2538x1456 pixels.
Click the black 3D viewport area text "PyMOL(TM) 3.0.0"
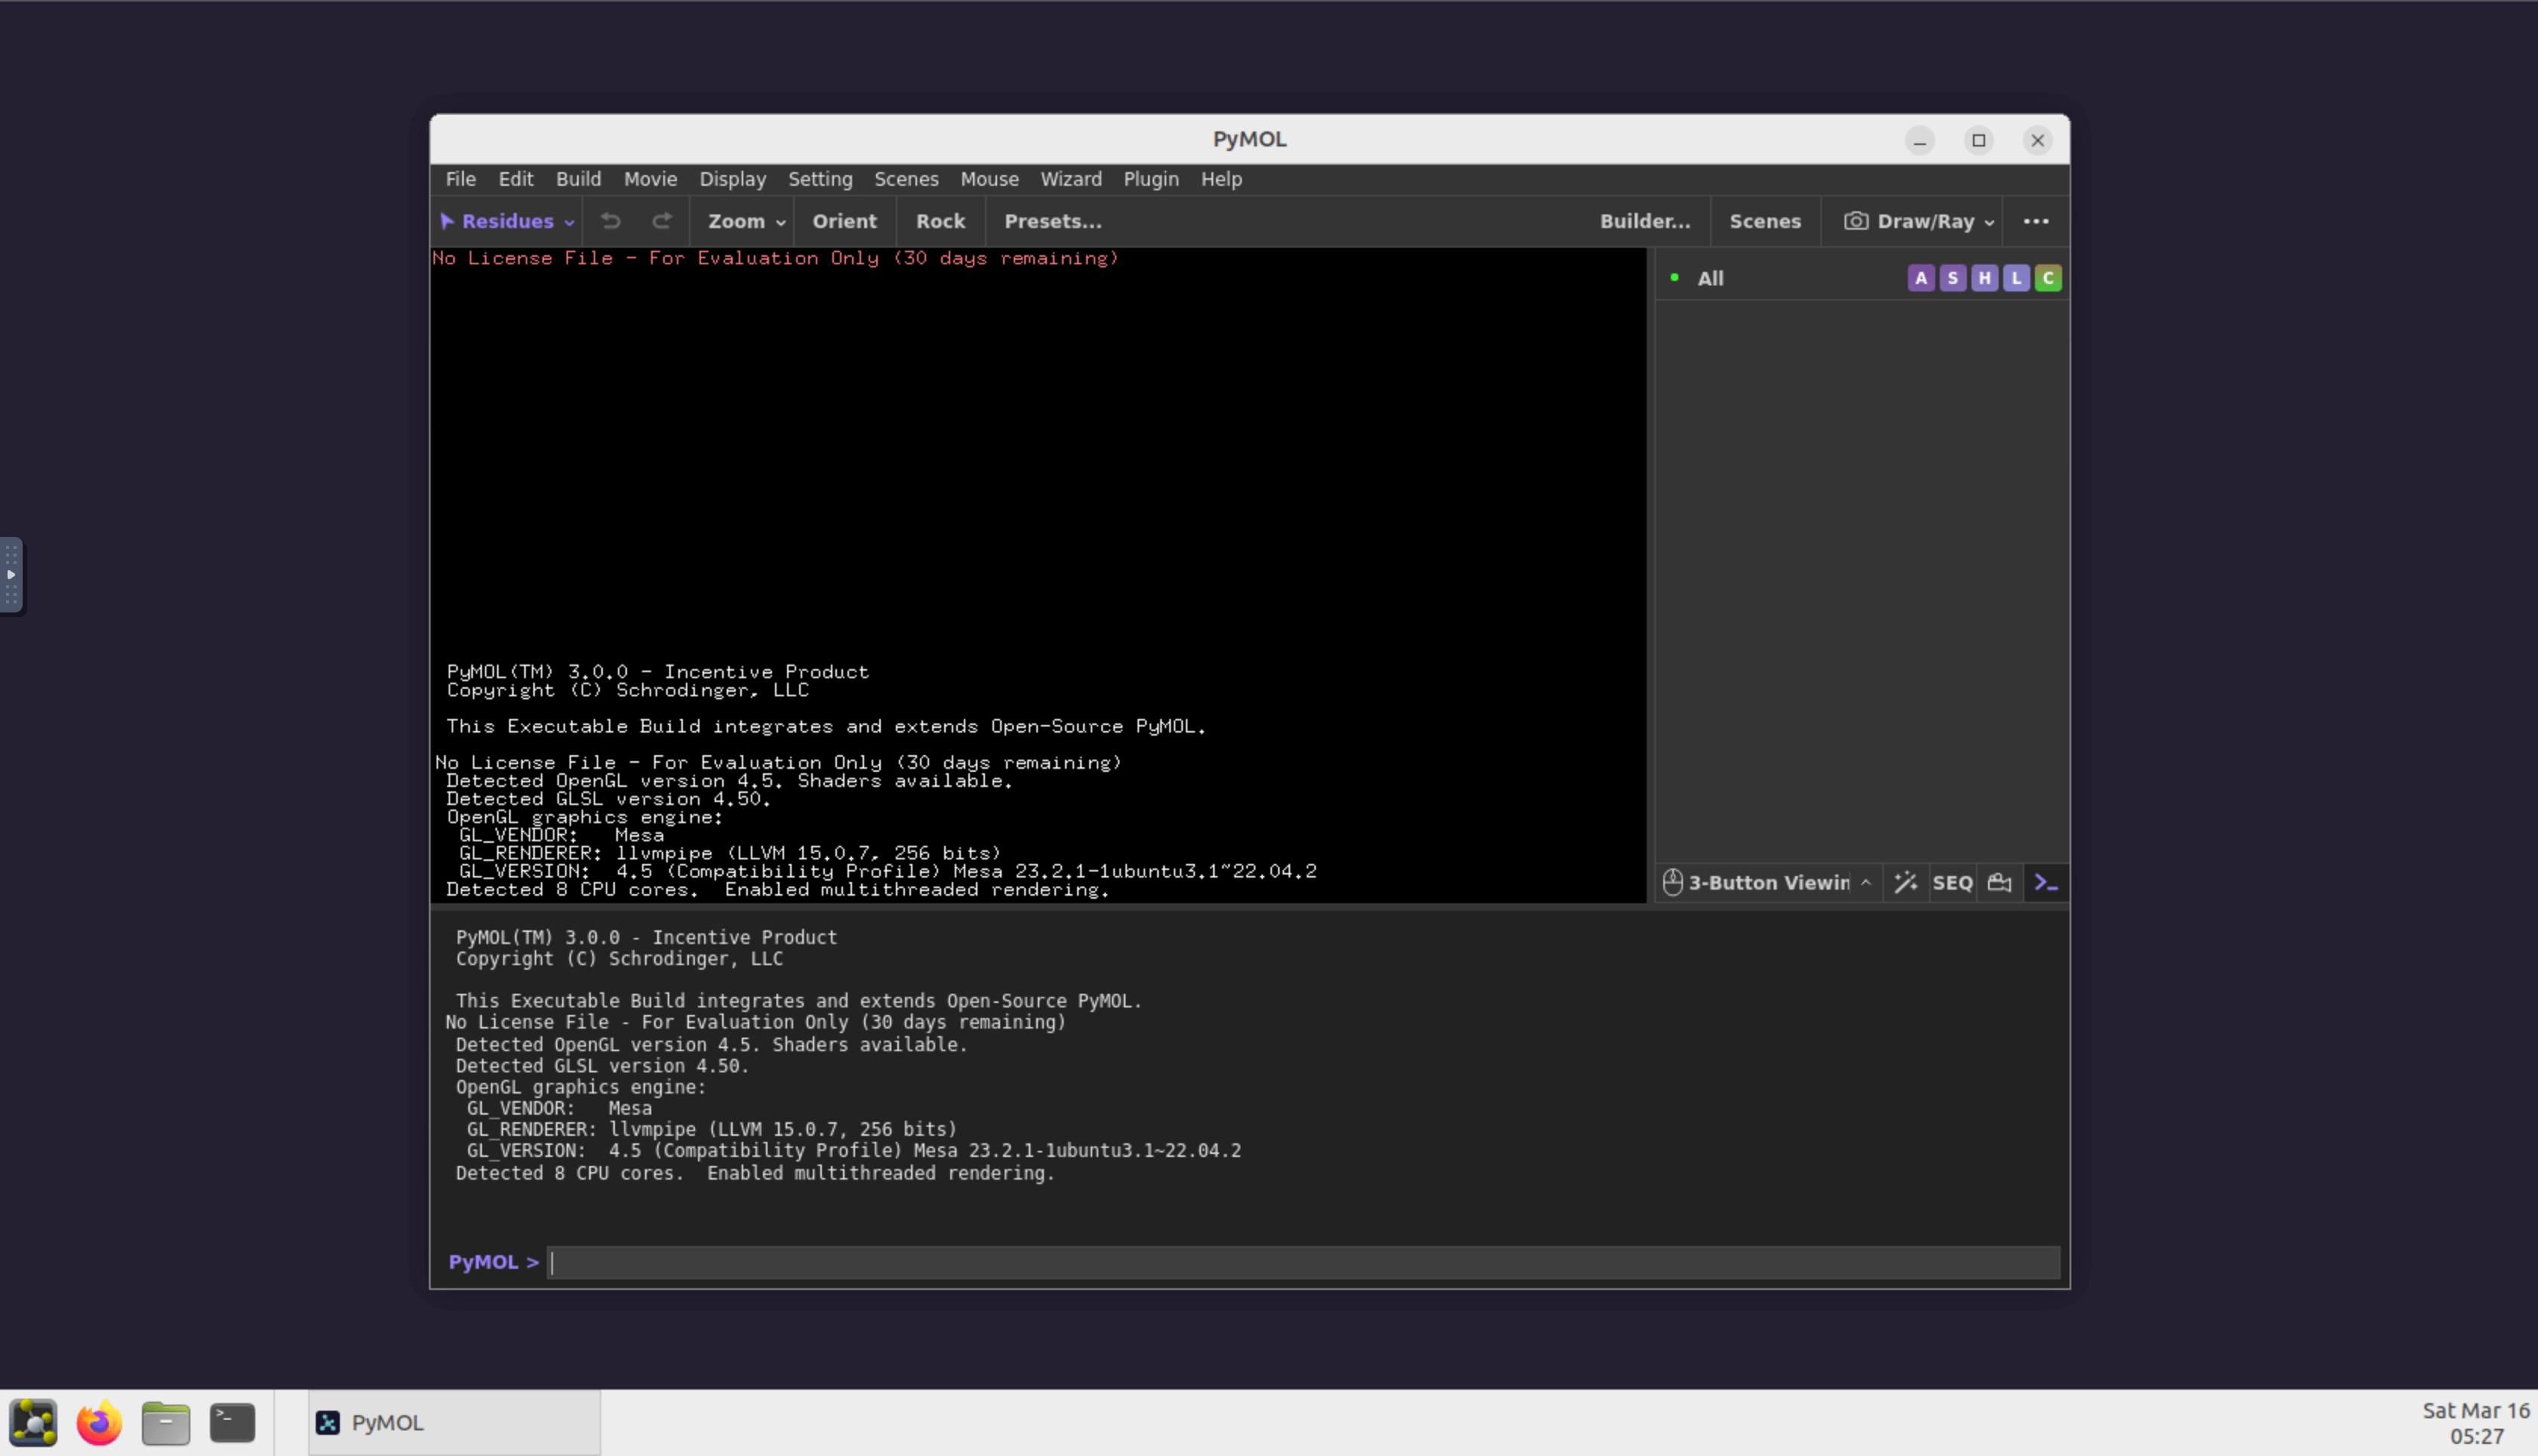click(x=537, y=672)
